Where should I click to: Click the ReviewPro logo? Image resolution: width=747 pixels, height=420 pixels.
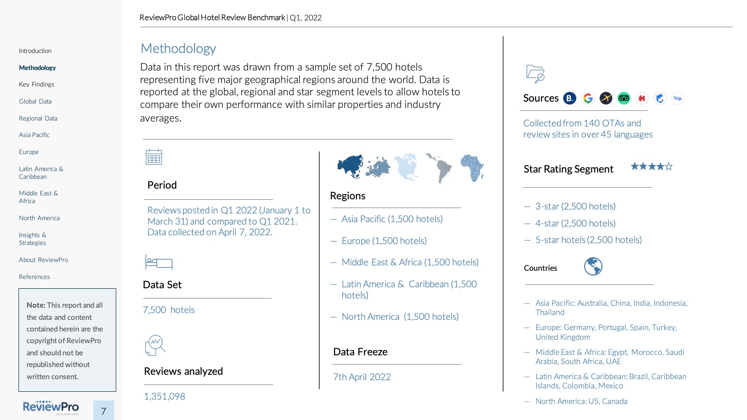[x=51, y=407]
